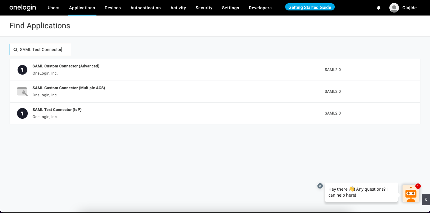Open the Developers menu
The image size is (430, 213).
[x=260, y=8]
